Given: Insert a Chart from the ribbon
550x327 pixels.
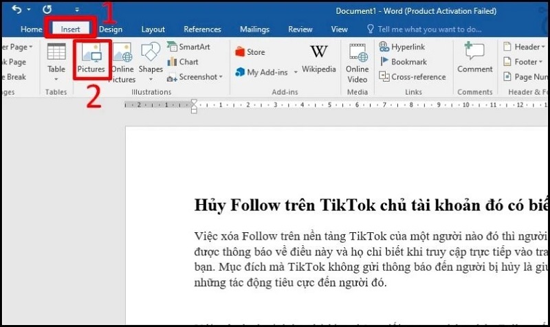Looking at the screenshot, I should pos(183,62).
